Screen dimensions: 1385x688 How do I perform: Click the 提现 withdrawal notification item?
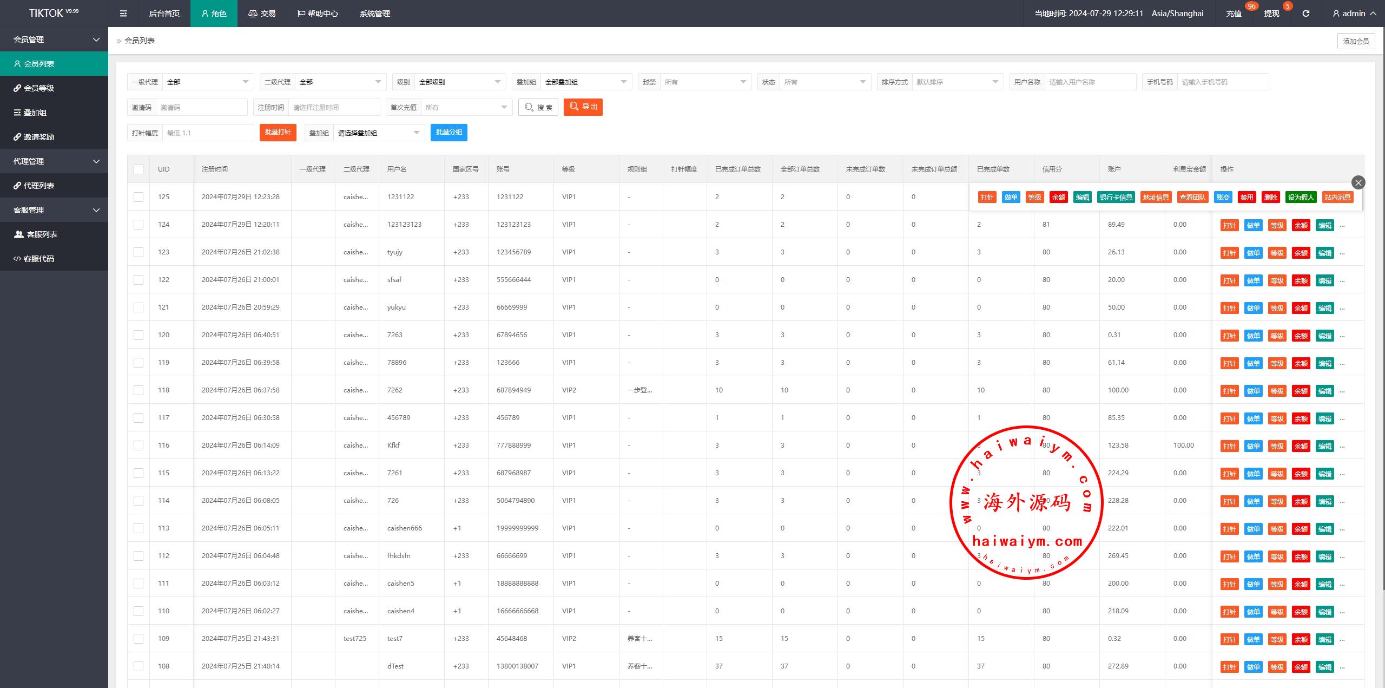point(1271,14)
